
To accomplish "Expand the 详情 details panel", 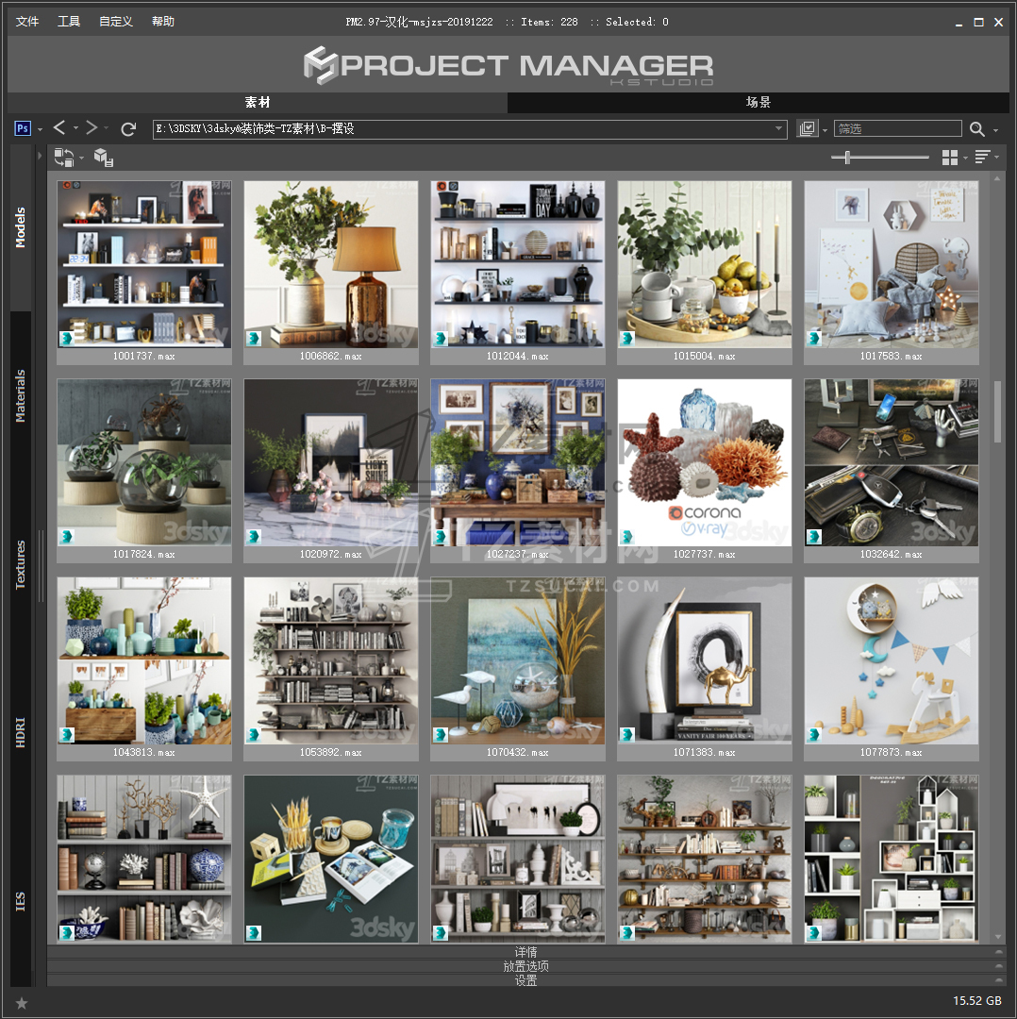I will (x=525, y=952).
